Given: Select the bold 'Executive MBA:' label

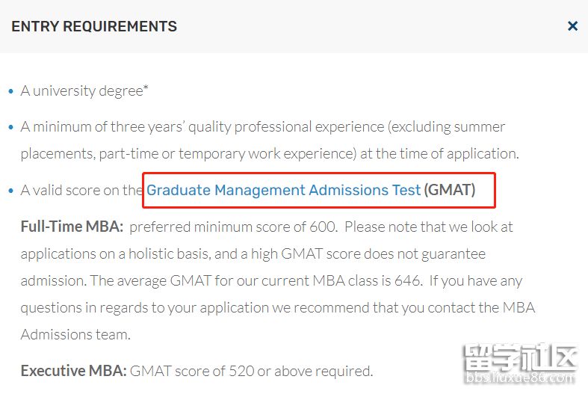Looking at the screenshot, I should coord(73,371).
